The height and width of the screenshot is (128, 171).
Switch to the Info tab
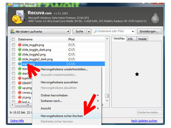coord(131,39)
